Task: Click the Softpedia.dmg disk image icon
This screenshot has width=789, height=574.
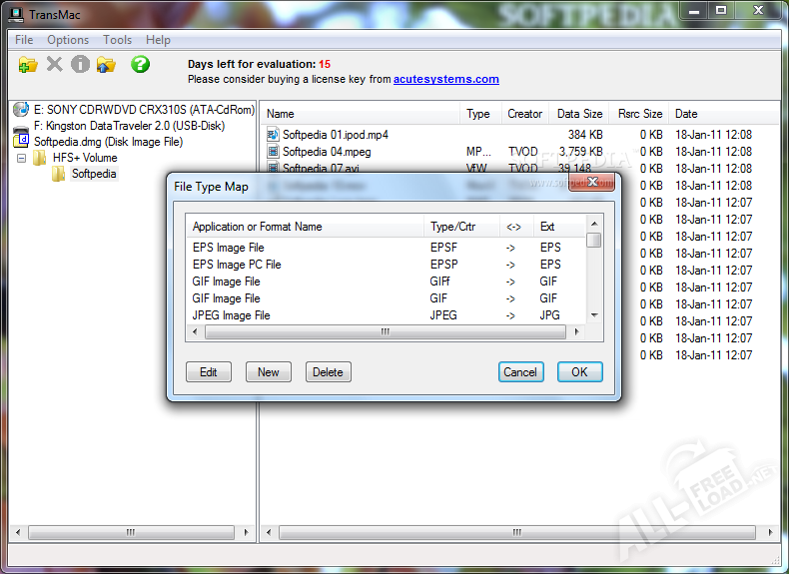Action: click(x=21, y=142)
